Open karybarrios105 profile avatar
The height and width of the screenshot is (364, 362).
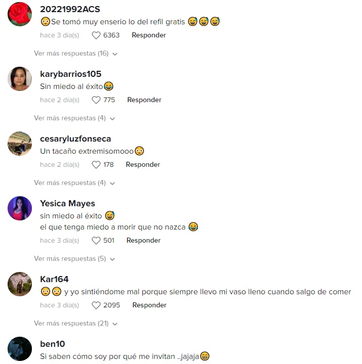(20, 79)
